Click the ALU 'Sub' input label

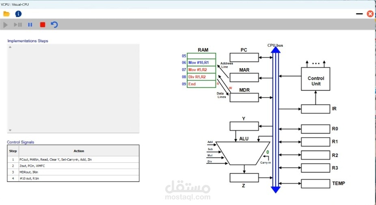tap(210, 149)
